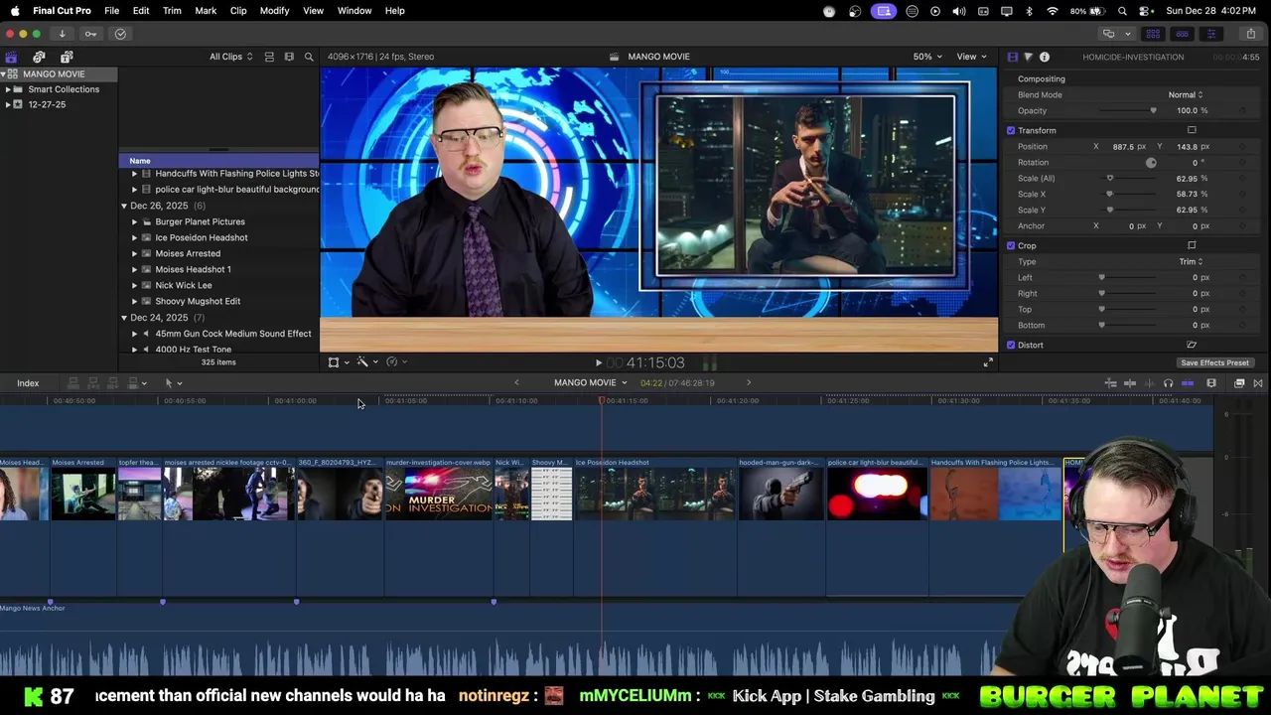The width and height of the screenshot is (1271, 715).
Task: Click the Position X value 887.5
Action: [1123, 146]
